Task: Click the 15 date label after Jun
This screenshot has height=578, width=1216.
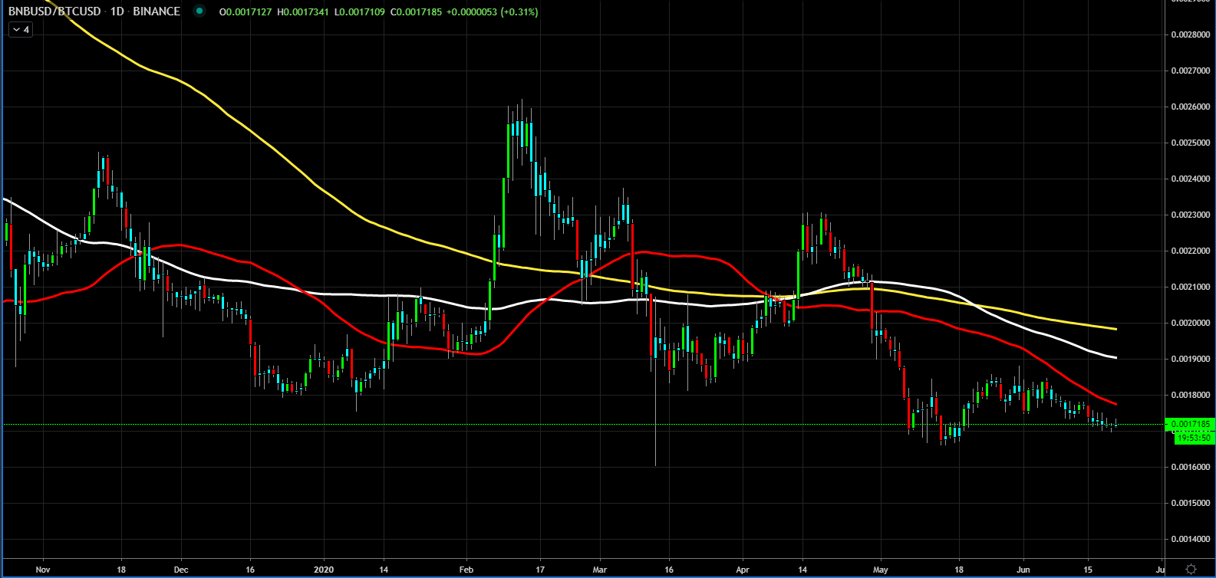Action: (x=1087, y=570)
